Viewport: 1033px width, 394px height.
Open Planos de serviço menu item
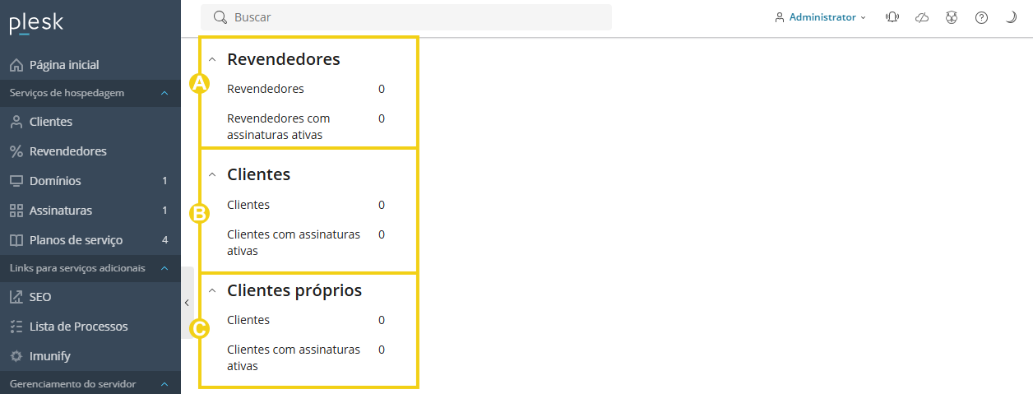click(76, 240)
